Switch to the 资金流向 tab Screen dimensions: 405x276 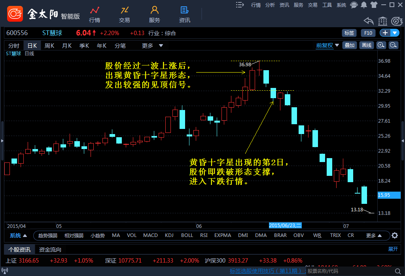[50, 250]
